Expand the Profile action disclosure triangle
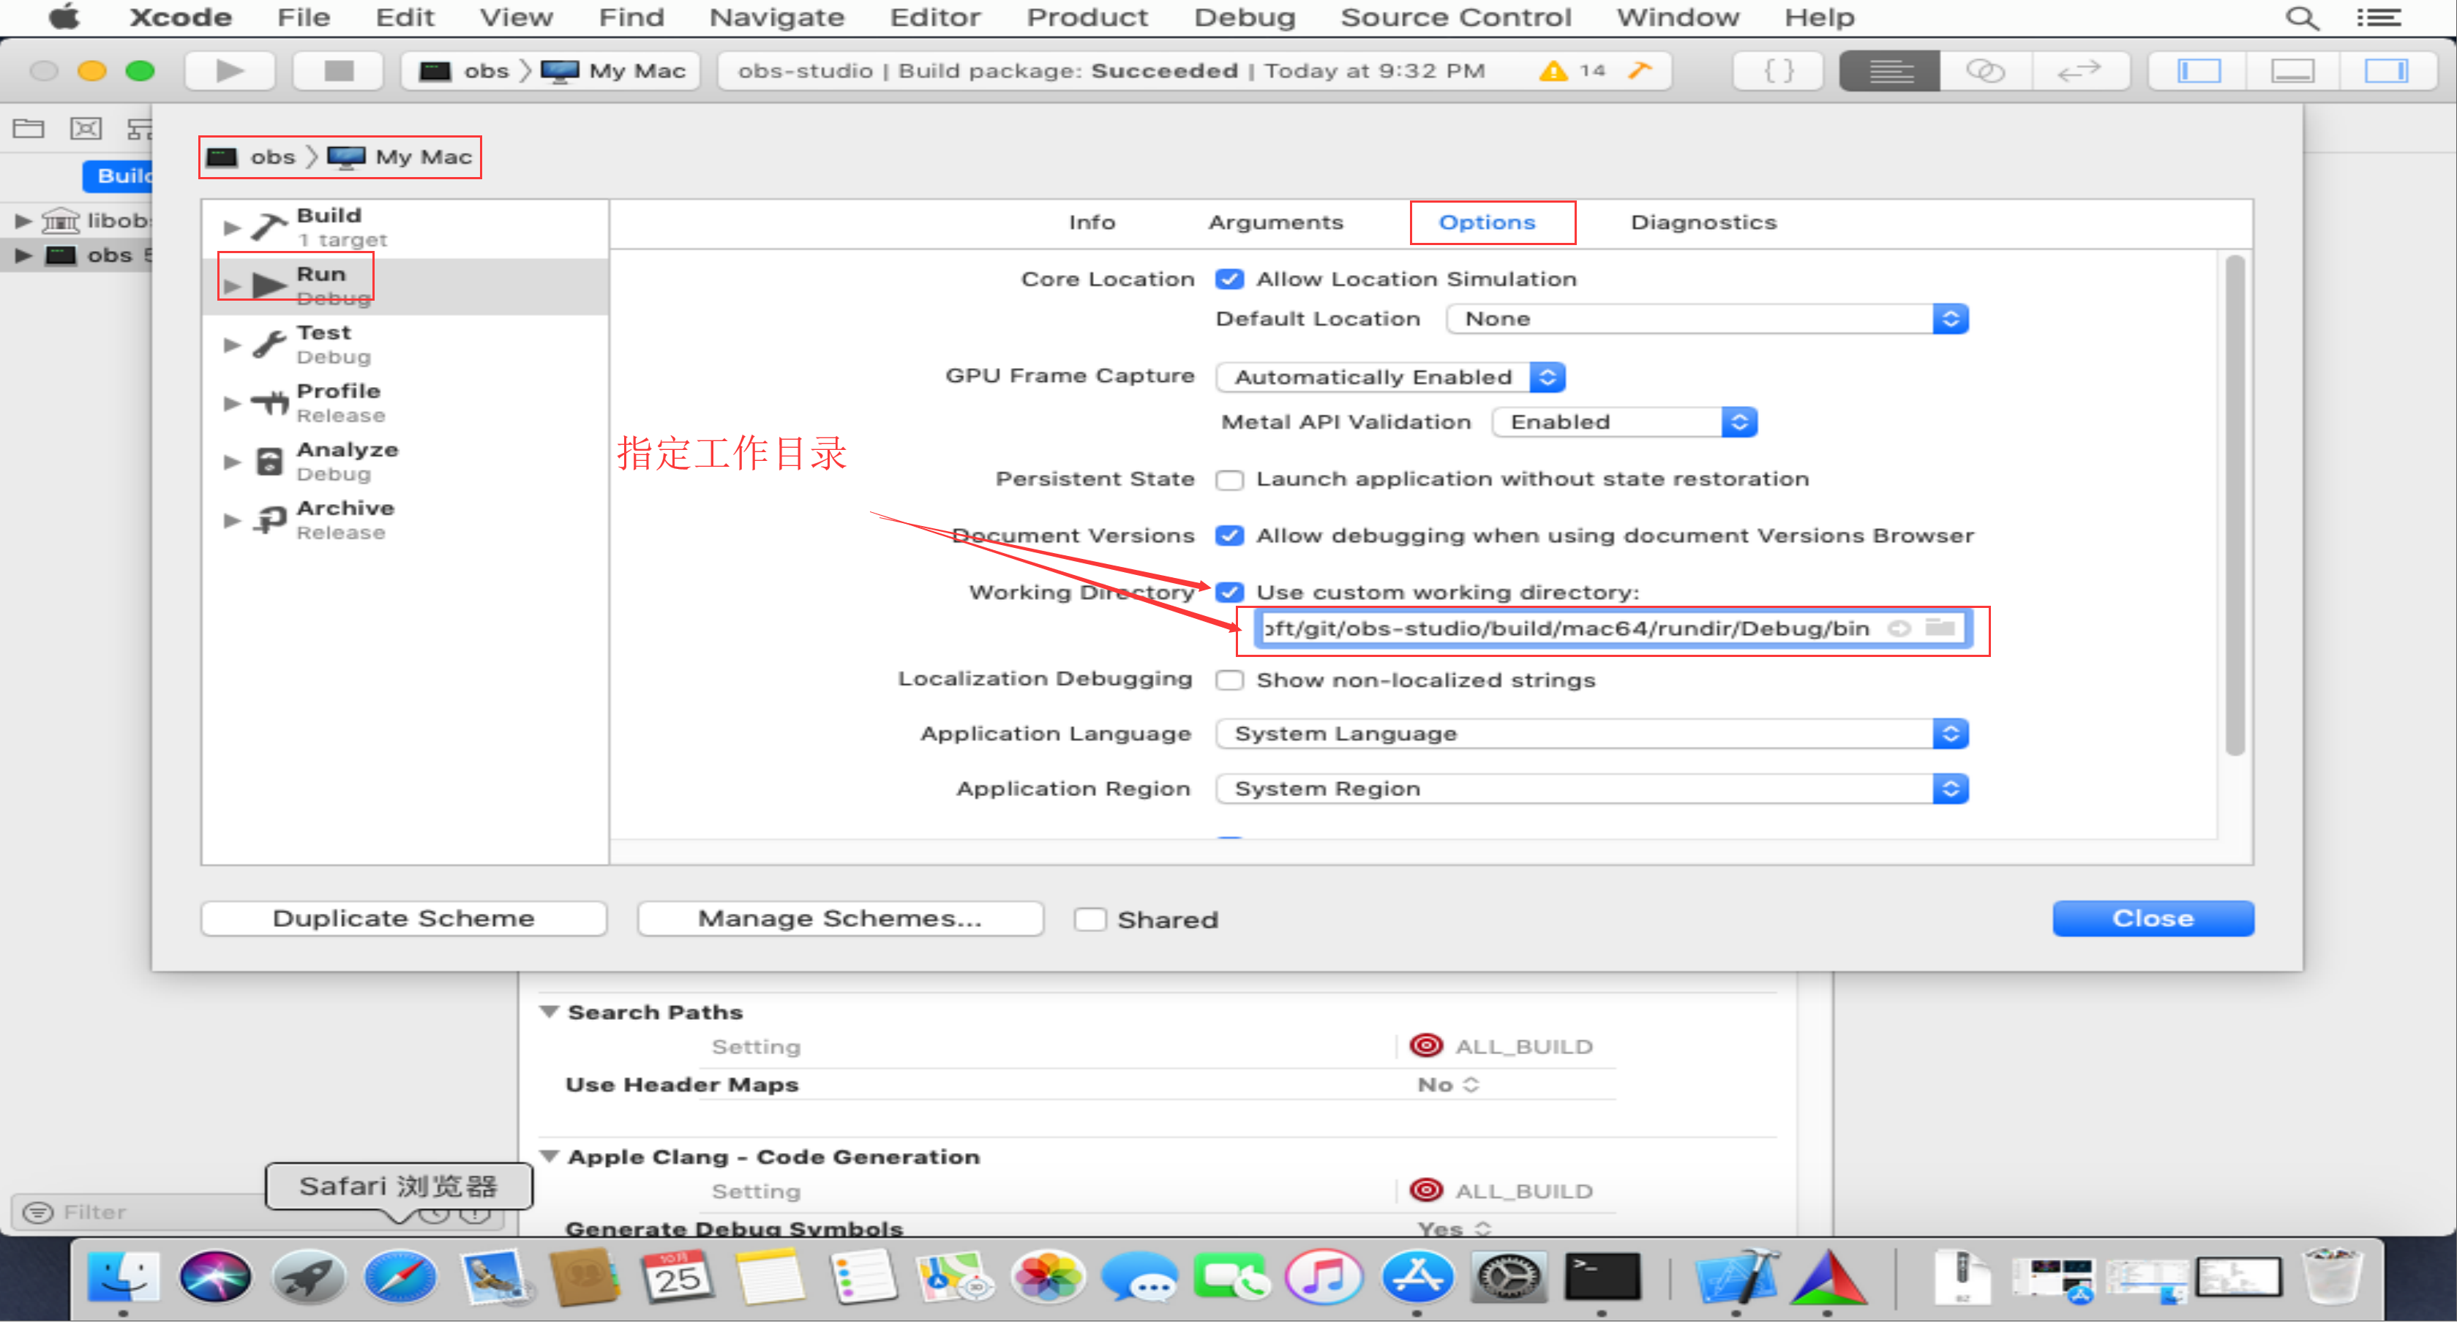 (x=230, y=402)
